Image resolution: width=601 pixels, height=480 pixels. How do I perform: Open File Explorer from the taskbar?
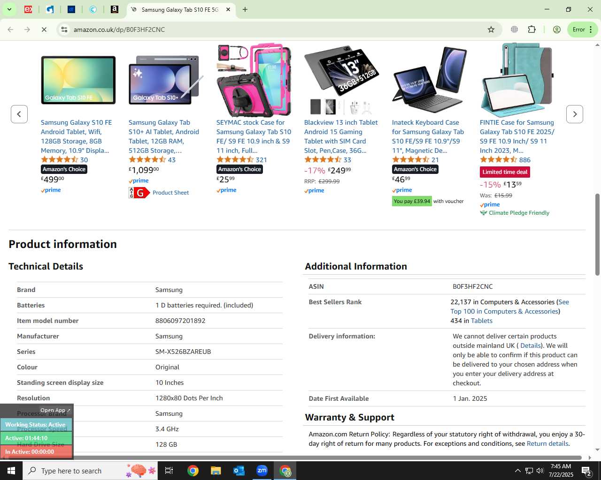click(x=216, y=471)
